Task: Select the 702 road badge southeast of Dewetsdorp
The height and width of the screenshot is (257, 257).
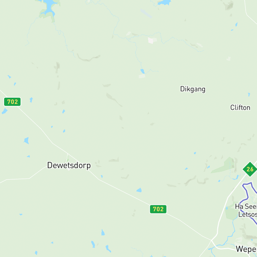Action: (x=158, y=209)
